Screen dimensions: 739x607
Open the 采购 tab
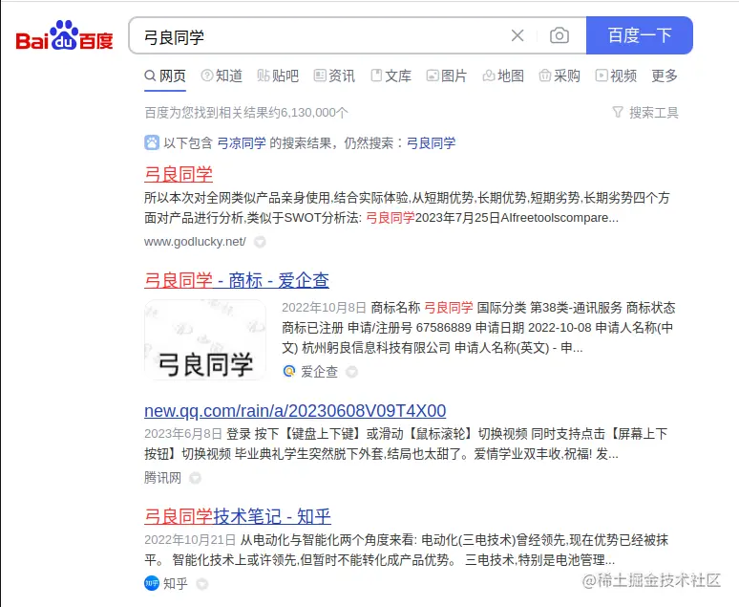[x=560, y=76]
